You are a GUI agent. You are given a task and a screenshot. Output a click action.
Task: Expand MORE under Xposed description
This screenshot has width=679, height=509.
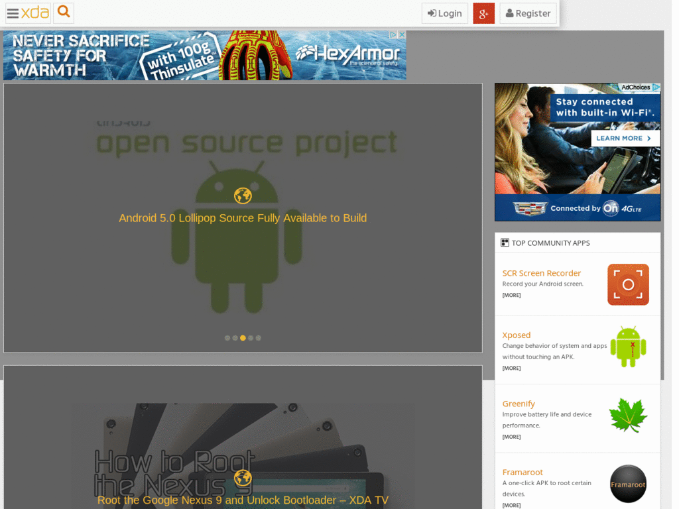[511, 368]
